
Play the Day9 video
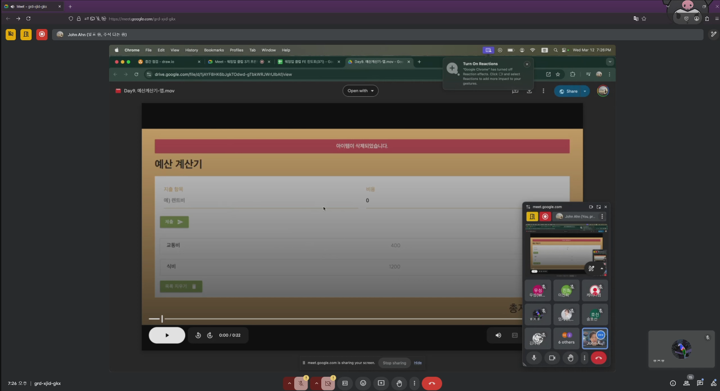[167, 335]
